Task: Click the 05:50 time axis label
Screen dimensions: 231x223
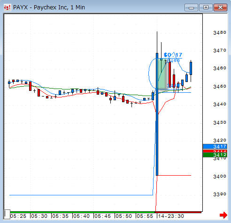Action: (x=123, y=216)
